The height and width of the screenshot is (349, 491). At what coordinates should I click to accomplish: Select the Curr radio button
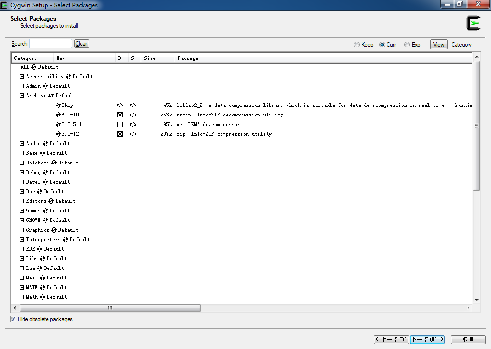click(x=382, y=45)
